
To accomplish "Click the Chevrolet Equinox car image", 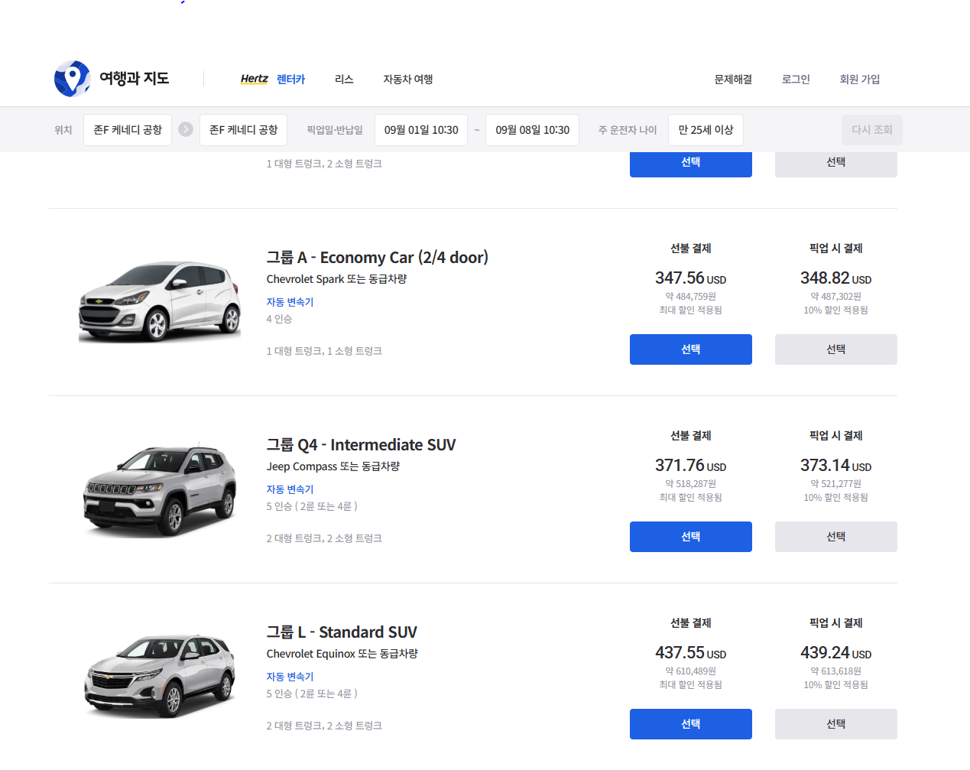I will coord(160,676).
